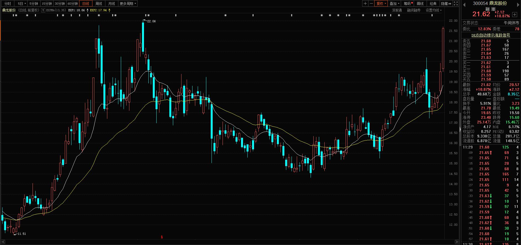The width and height of the screenshot is (521, 245).
Task: Click 融资融券 margin trading label
Action: [414, 10]
